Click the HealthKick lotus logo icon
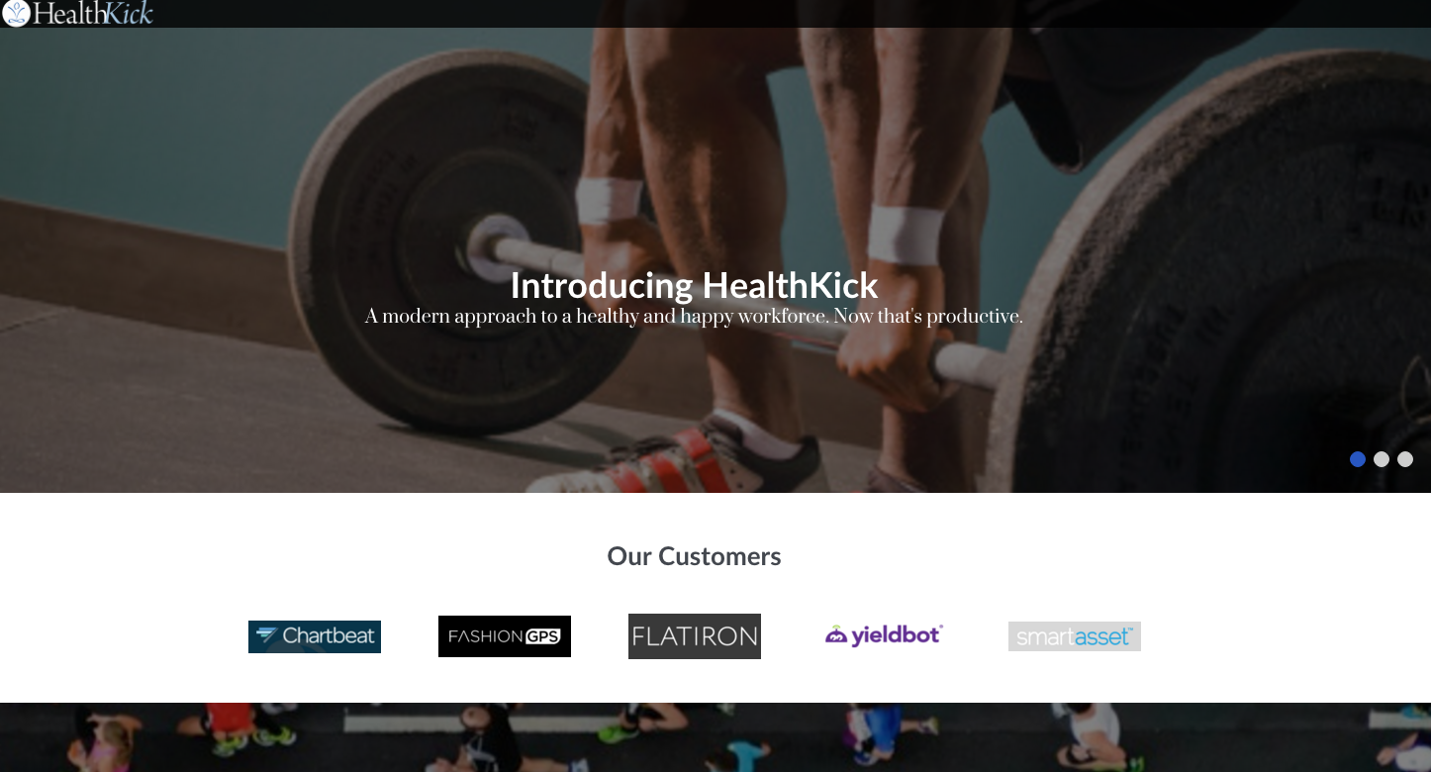This screenshot has height=772, width=1431. pos(16,13)
